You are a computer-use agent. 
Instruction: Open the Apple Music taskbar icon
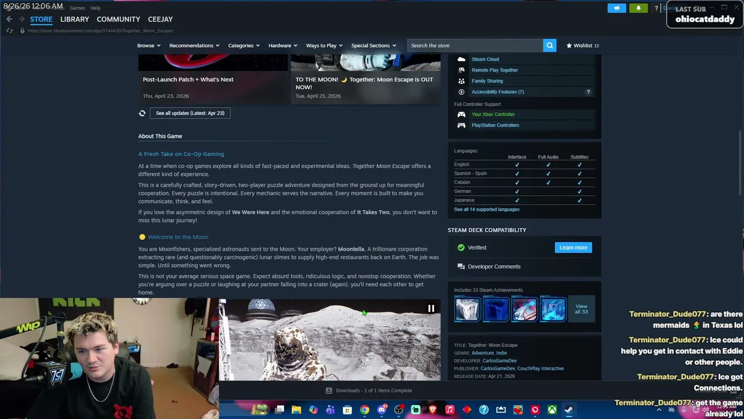click(449, 410)
